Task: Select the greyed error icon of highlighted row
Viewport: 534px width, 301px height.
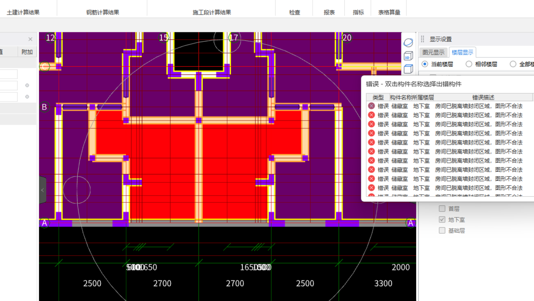Action: (371, 106)
